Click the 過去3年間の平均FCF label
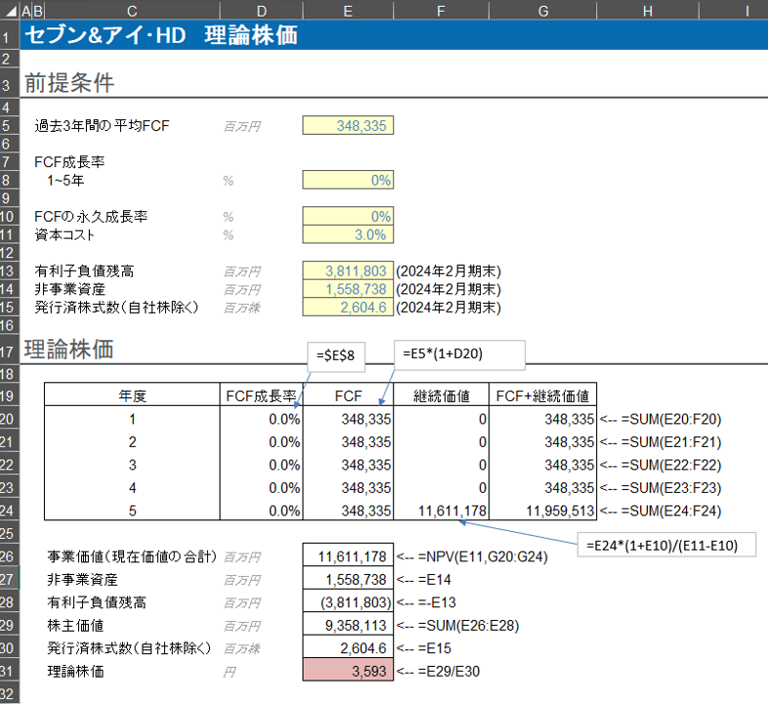This screenshot has width=768, height=704. 102,126
